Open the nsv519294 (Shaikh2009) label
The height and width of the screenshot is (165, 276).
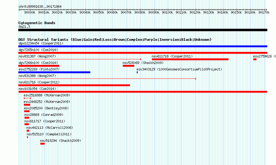click(60, 141)
